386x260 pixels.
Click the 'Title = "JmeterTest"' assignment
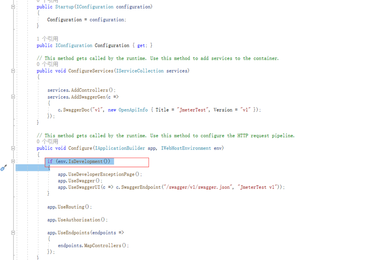[182, 110]
